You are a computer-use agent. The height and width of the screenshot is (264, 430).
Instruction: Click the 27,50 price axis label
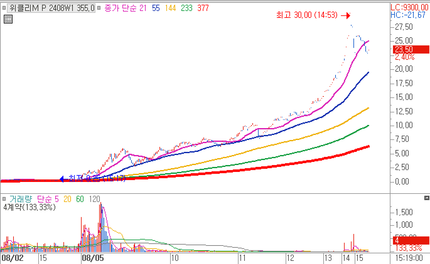point(404,27)
